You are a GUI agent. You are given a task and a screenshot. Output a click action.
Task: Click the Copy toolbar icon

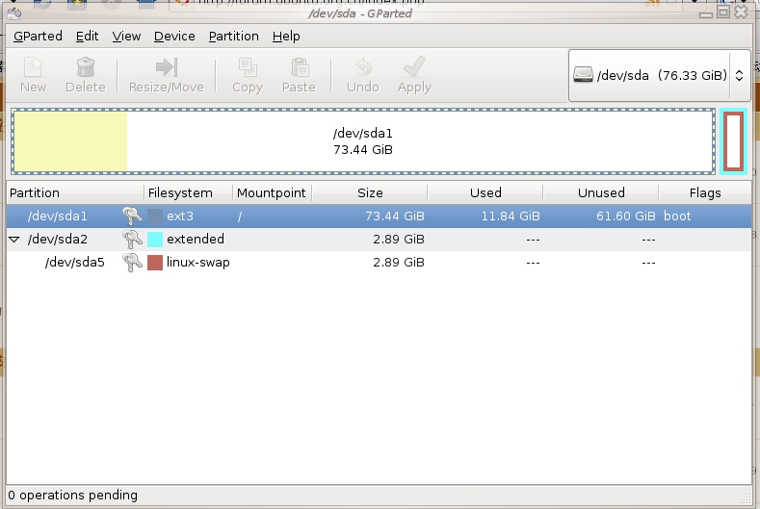(248, 67)
